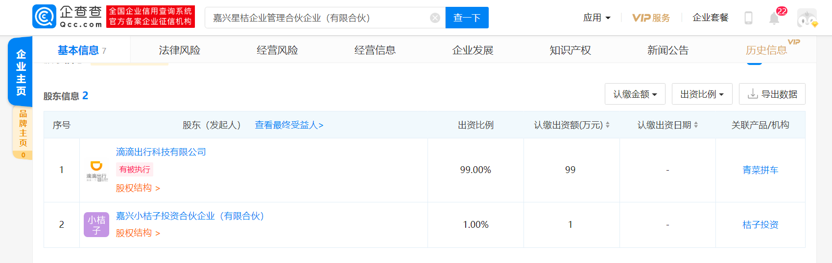Click the mobile phone icon
This screenshot has width=832, height=263.
tap(748, 18)
